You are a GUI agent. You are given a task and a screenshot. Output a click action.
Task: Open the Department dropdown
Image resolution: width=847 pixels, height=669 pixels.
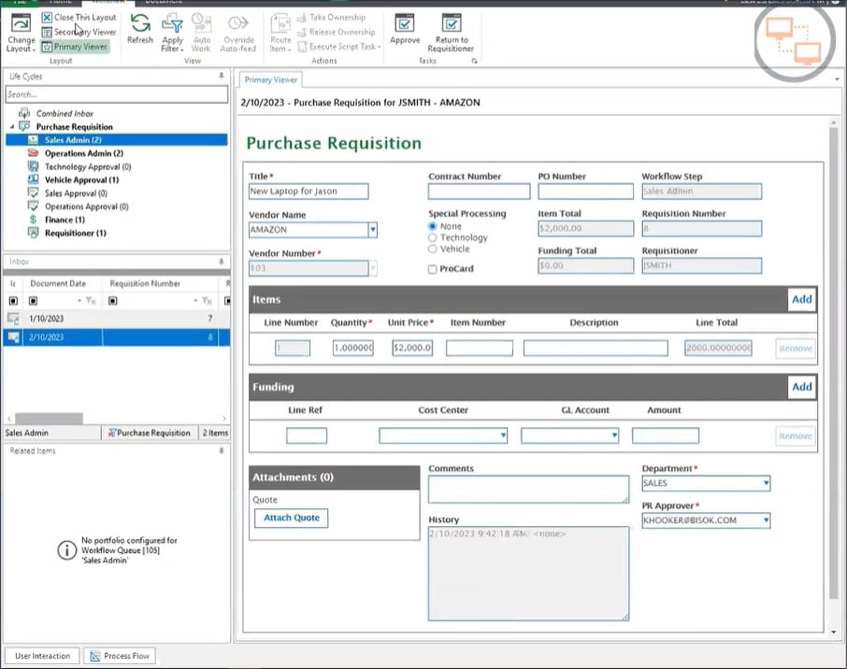coord(766,483)
